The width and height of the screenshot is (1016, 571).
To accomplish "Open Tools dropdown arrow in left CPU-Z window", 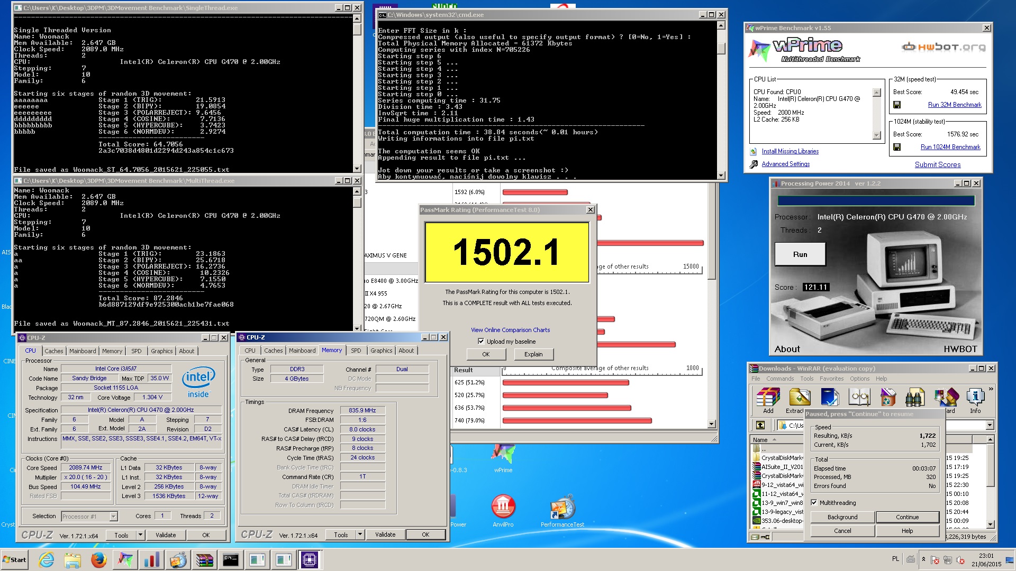I will (x=140, y=535).
